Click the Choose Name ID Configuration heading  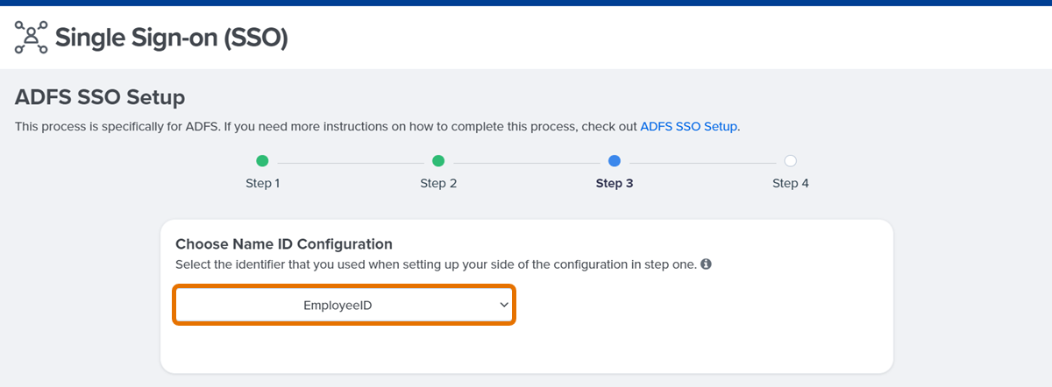pyautogui.click(x=284, y=243)
